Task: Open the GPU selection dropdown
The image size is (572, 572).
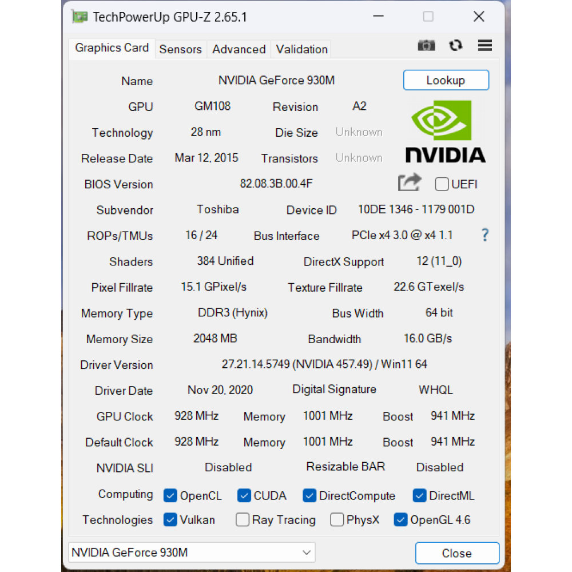Action: [x=192, y=553]
